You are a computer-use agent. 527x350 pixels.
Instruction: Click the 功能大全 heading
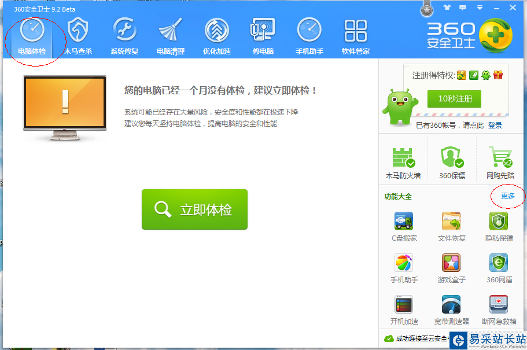coord(398,197)
